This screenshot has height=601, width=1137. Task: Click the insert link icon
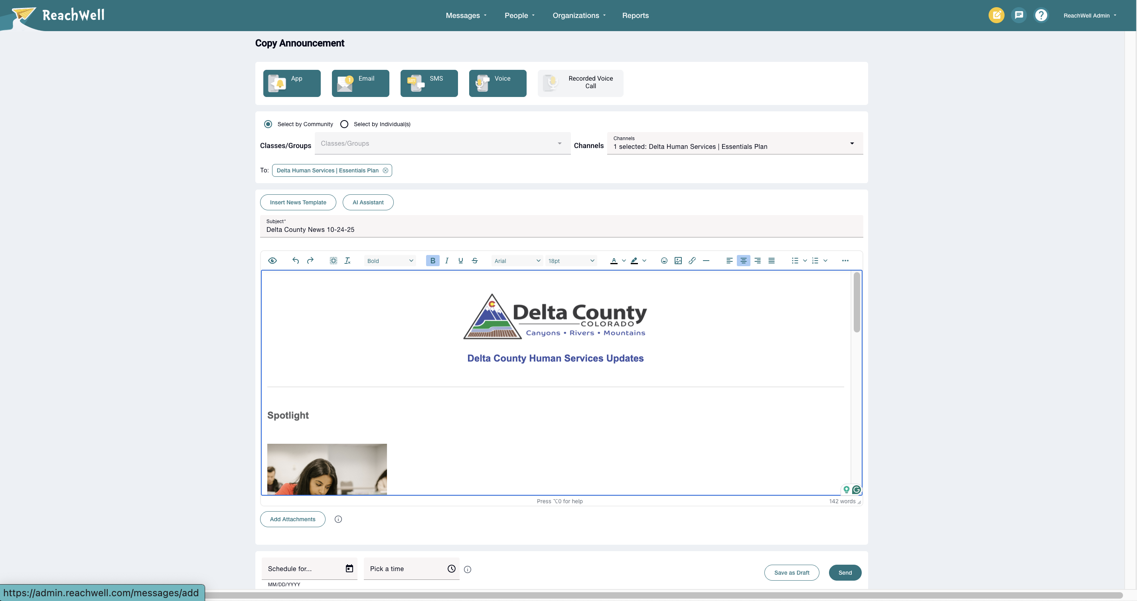[692, 261]
